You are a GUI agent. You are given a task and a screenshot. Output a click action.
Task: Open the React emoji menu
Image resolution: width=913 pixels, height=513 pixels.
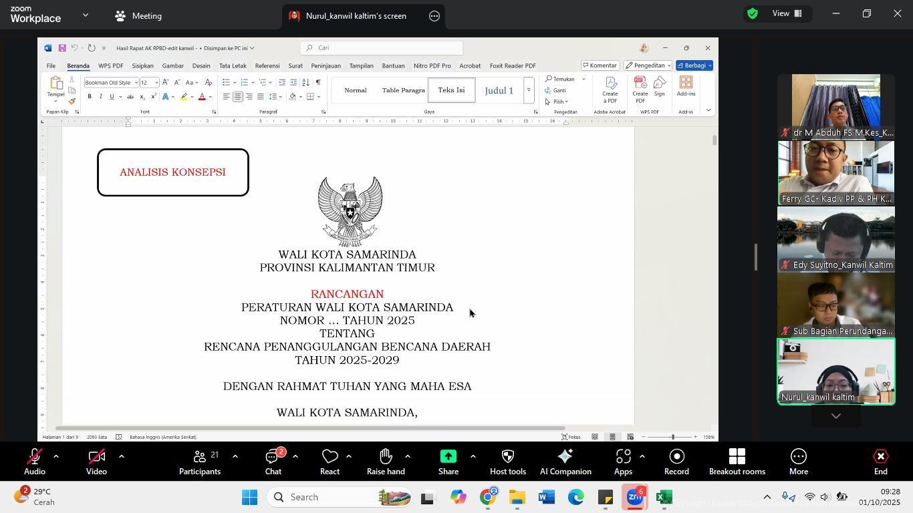(x=330, y=462)
